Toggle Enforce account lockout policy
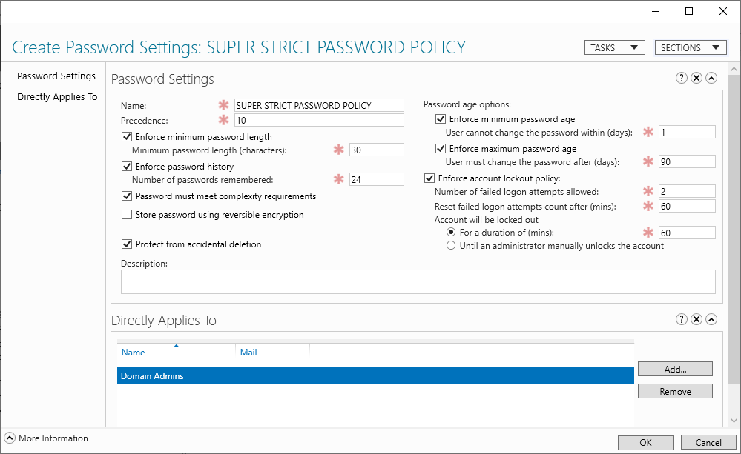Image resolution: width=741 pixels, height=454 pixels. 429,178
